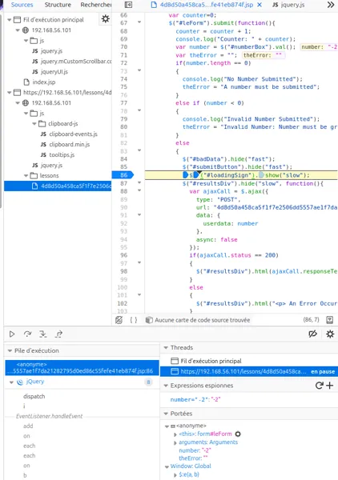Open clipboard-events.js file

click(69, 134)
